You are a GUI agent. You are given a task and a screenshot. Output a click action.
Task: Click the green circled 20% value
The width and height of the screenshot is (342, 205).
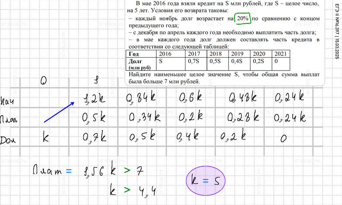[x=242, y=19]
